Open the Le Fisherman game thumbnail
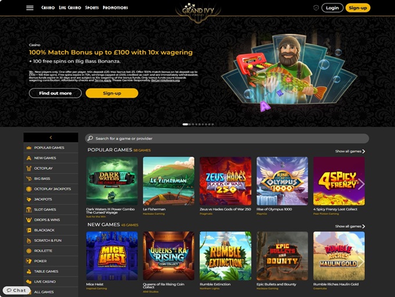This screenshot has width=395, height=297. 168,181
